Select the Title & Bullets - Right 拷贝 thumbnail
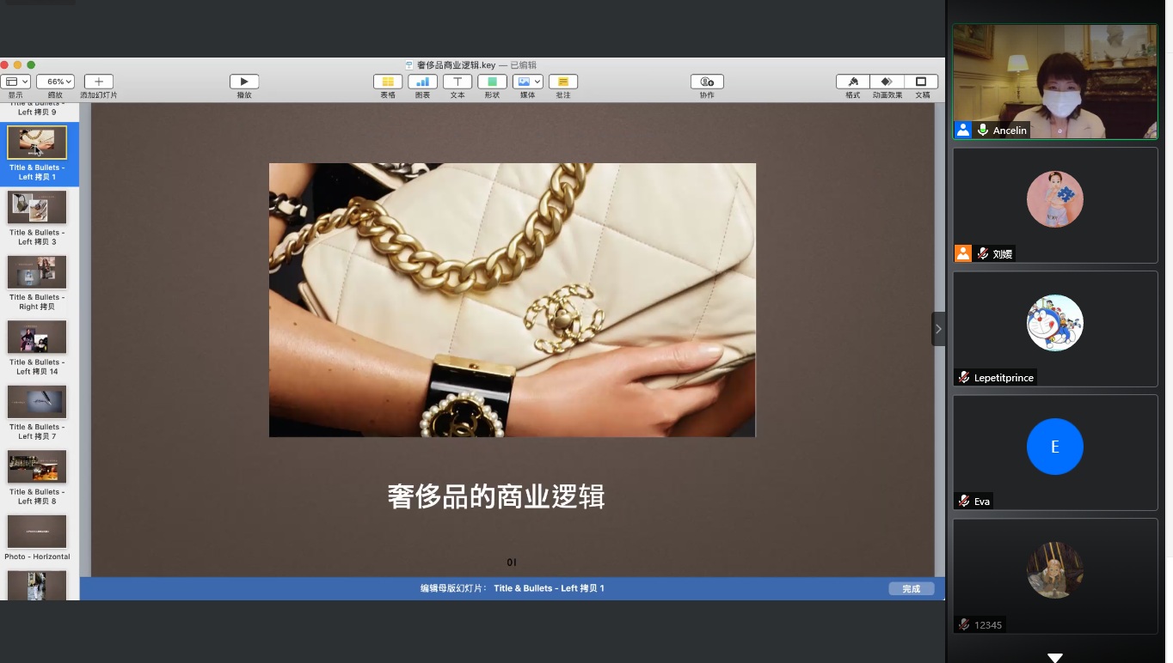Screen dimensions: 1173x663 (x=37, y=272)
